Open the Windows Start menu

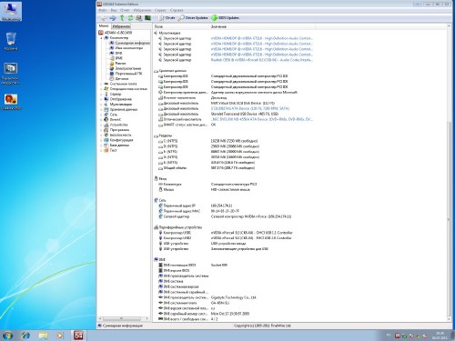7,336
